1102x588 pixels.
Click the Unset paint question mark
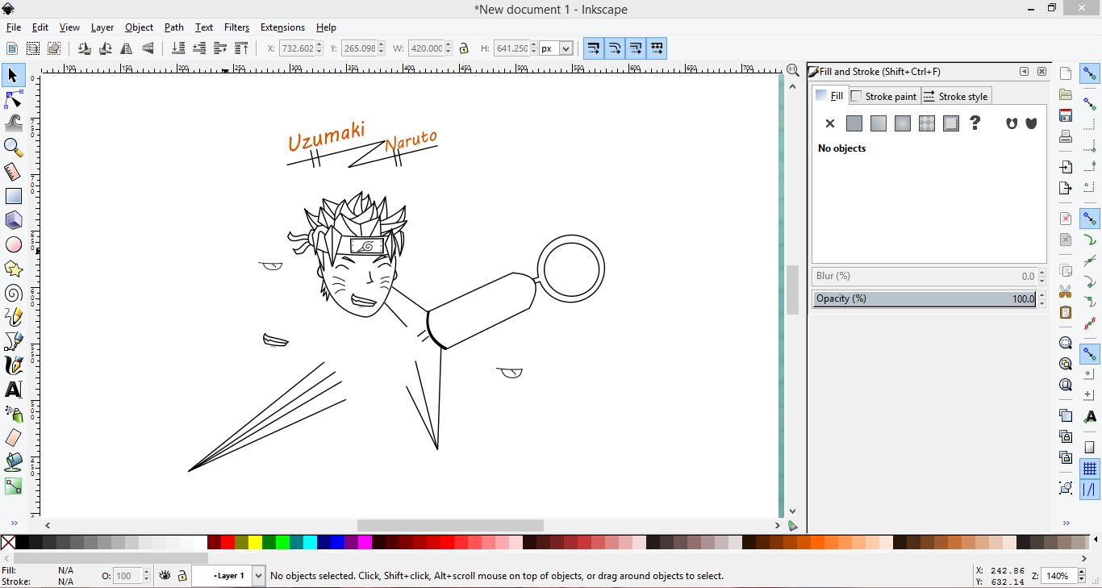pos(975,123)
